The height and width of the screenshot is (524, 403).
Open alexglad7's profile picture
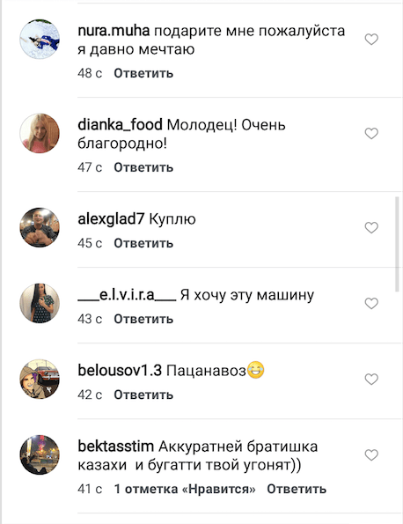40,227
